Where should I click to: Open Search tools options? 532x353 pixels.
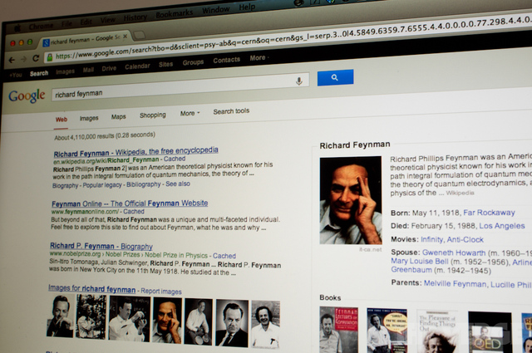231,111
